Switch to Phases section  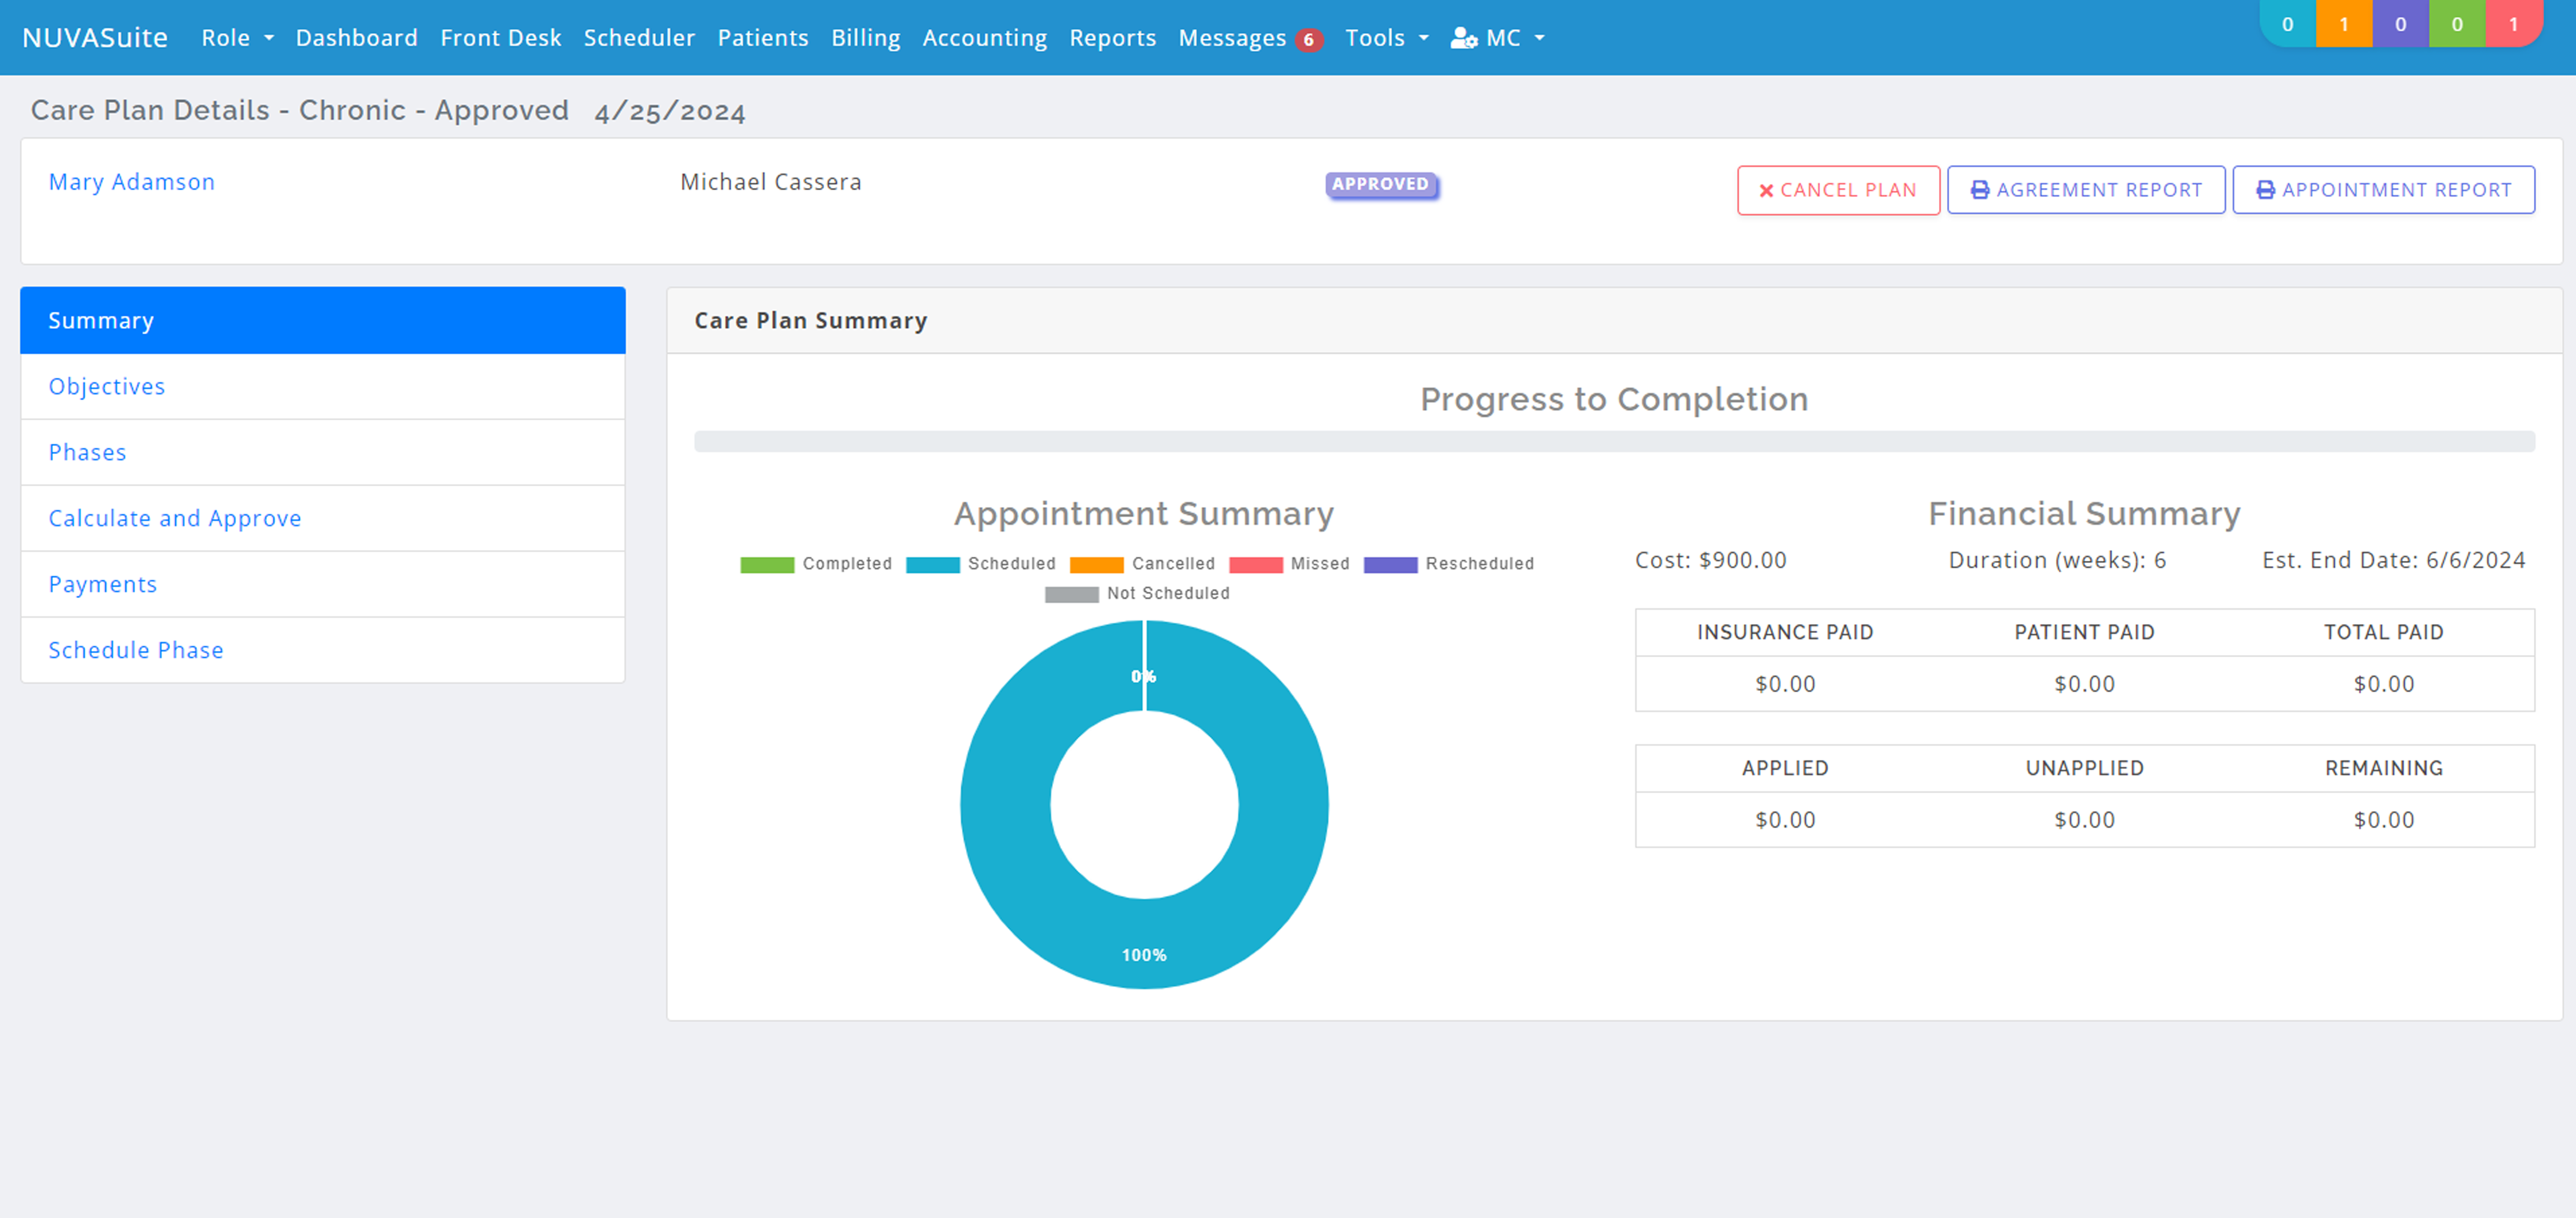(323, 452)
